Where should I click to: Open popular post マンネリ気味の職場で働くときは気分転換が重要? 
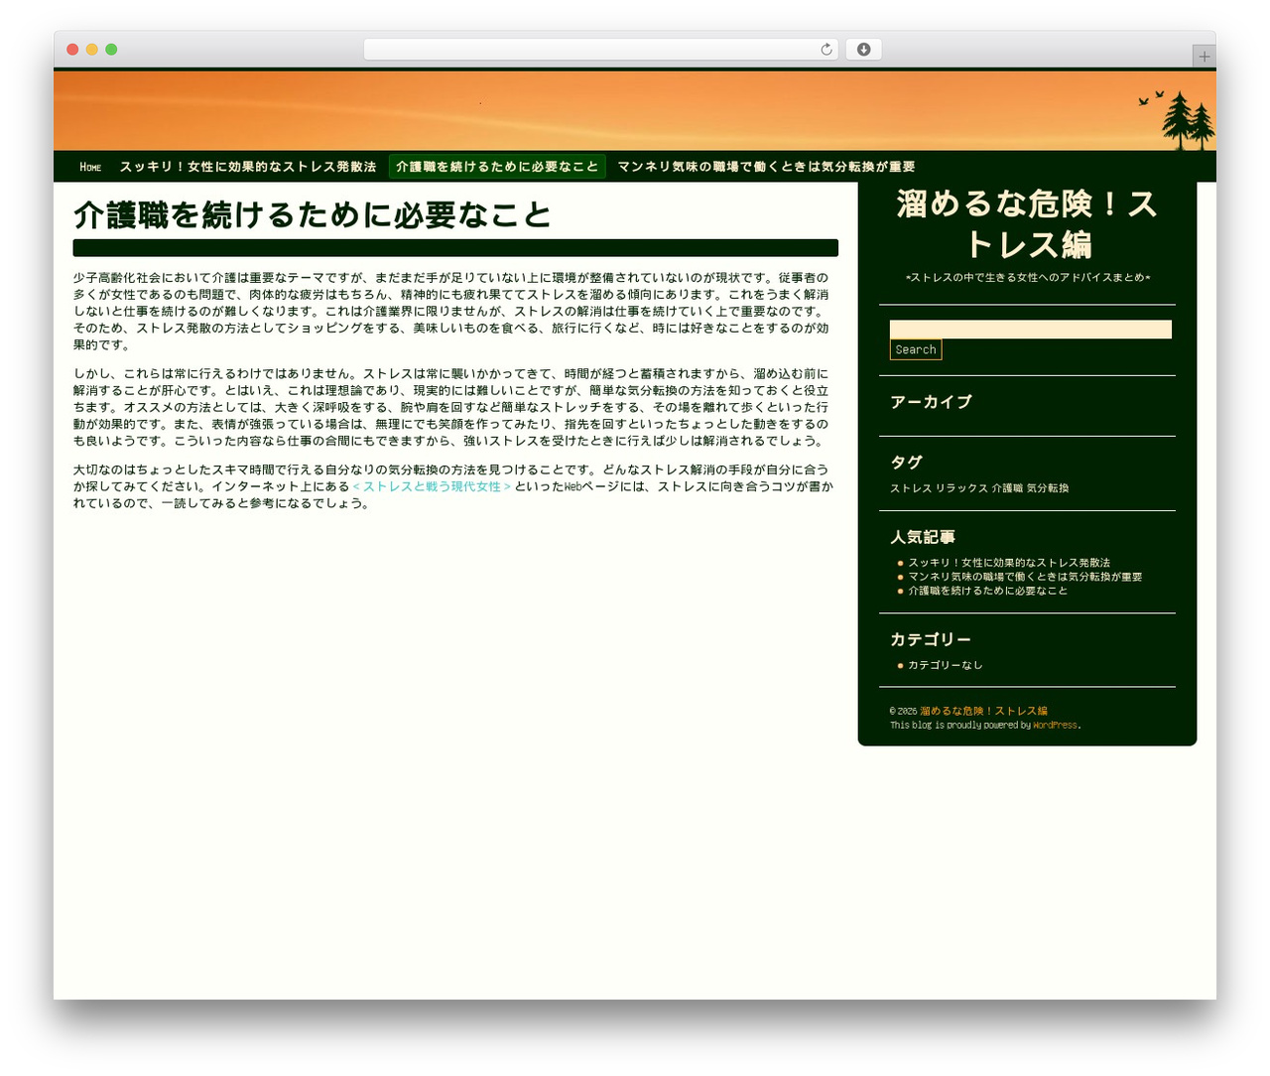1025,577
